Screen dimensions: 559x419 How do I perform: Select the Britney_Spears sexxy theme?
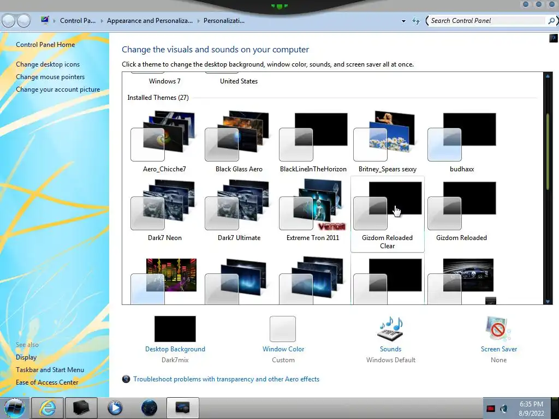pos(387,142)
